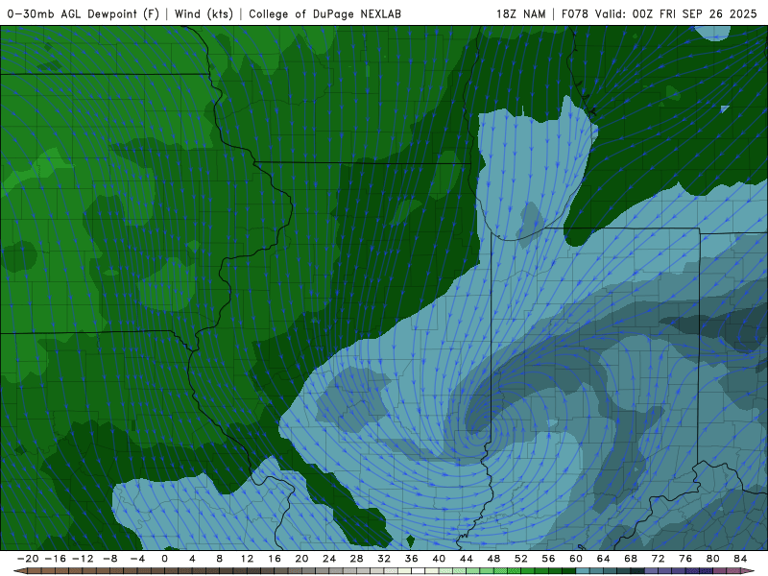Click the "College of DuPage NEXLAB" text

click(x=324, y=13)
